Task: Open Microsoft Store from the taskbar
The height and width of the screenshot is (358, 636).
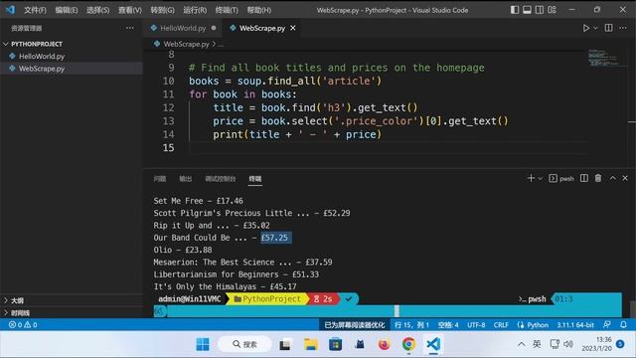Action: 336,344
